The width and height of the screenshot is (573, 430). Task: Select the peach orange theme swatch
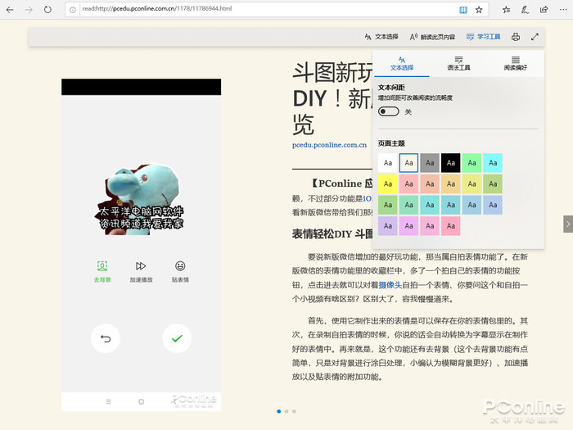coord(430,184)
